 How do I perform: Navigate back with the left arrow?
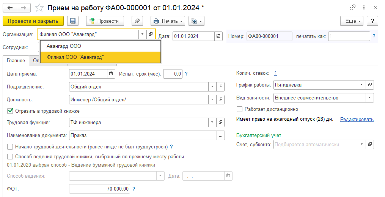[x=10, y=8]
